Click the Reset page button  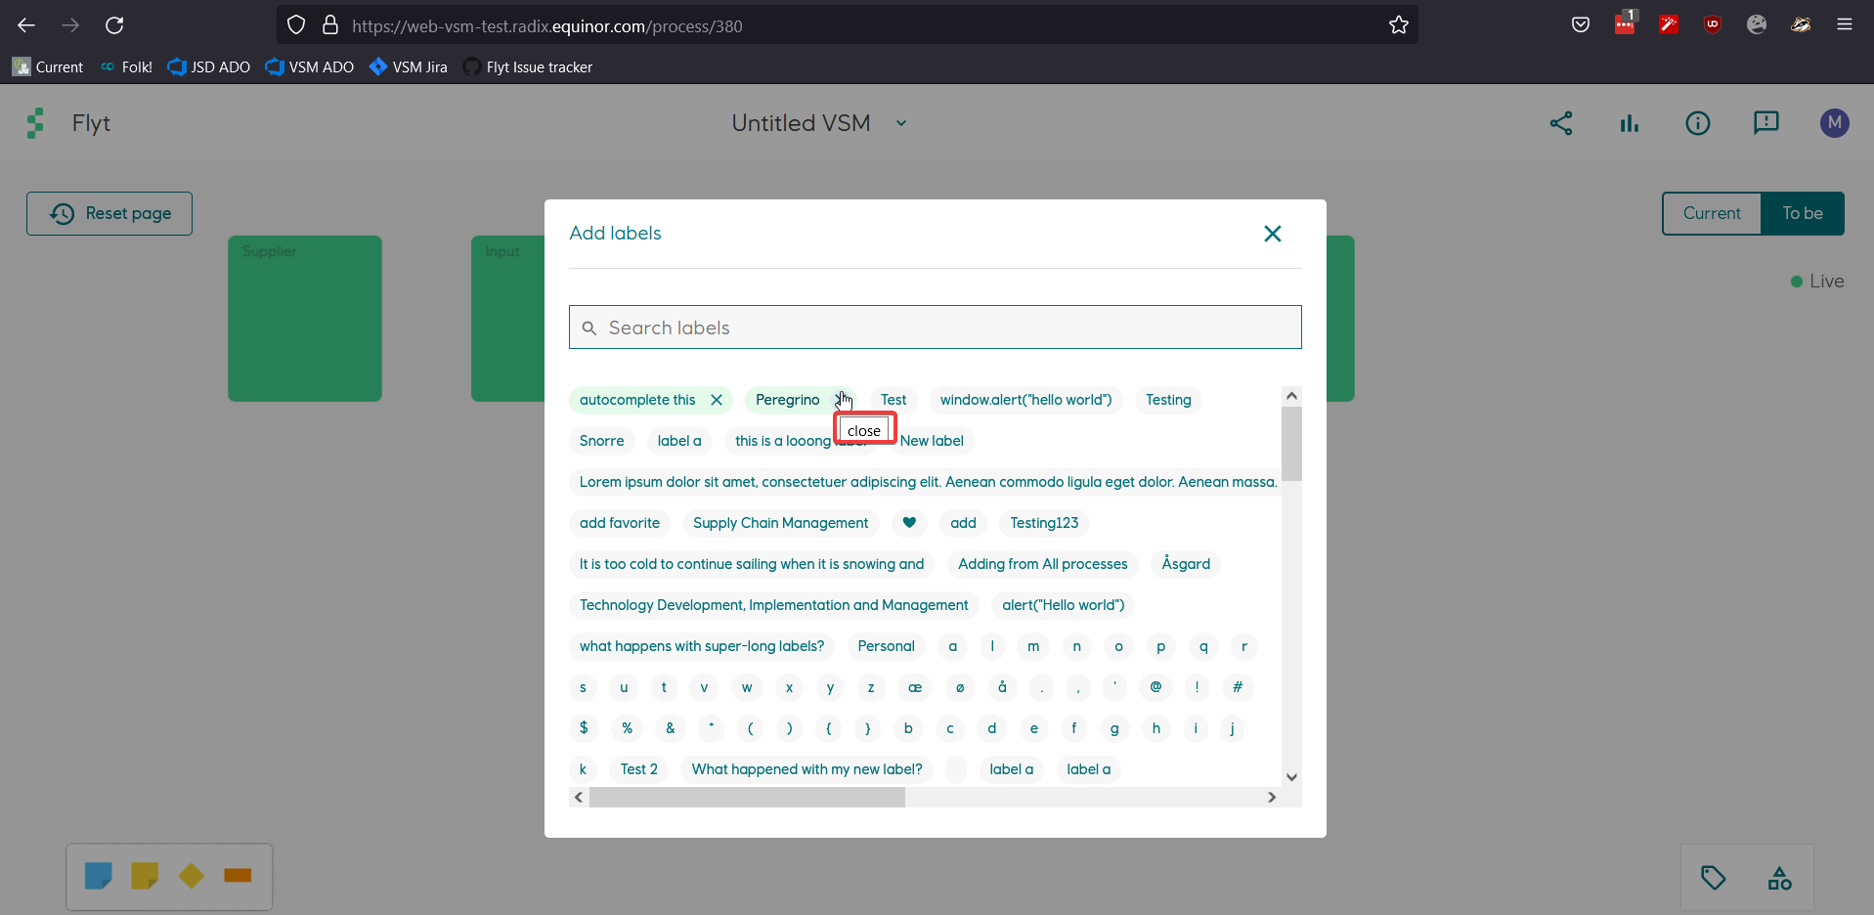click(109, 213)
